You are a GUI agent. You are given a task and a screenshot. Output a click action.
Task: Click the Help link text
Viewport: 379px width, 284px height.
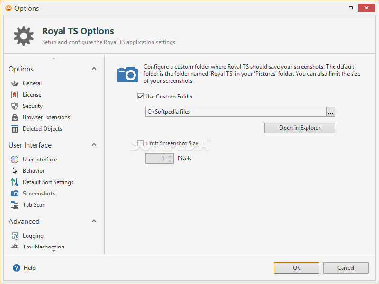point(29,268)
